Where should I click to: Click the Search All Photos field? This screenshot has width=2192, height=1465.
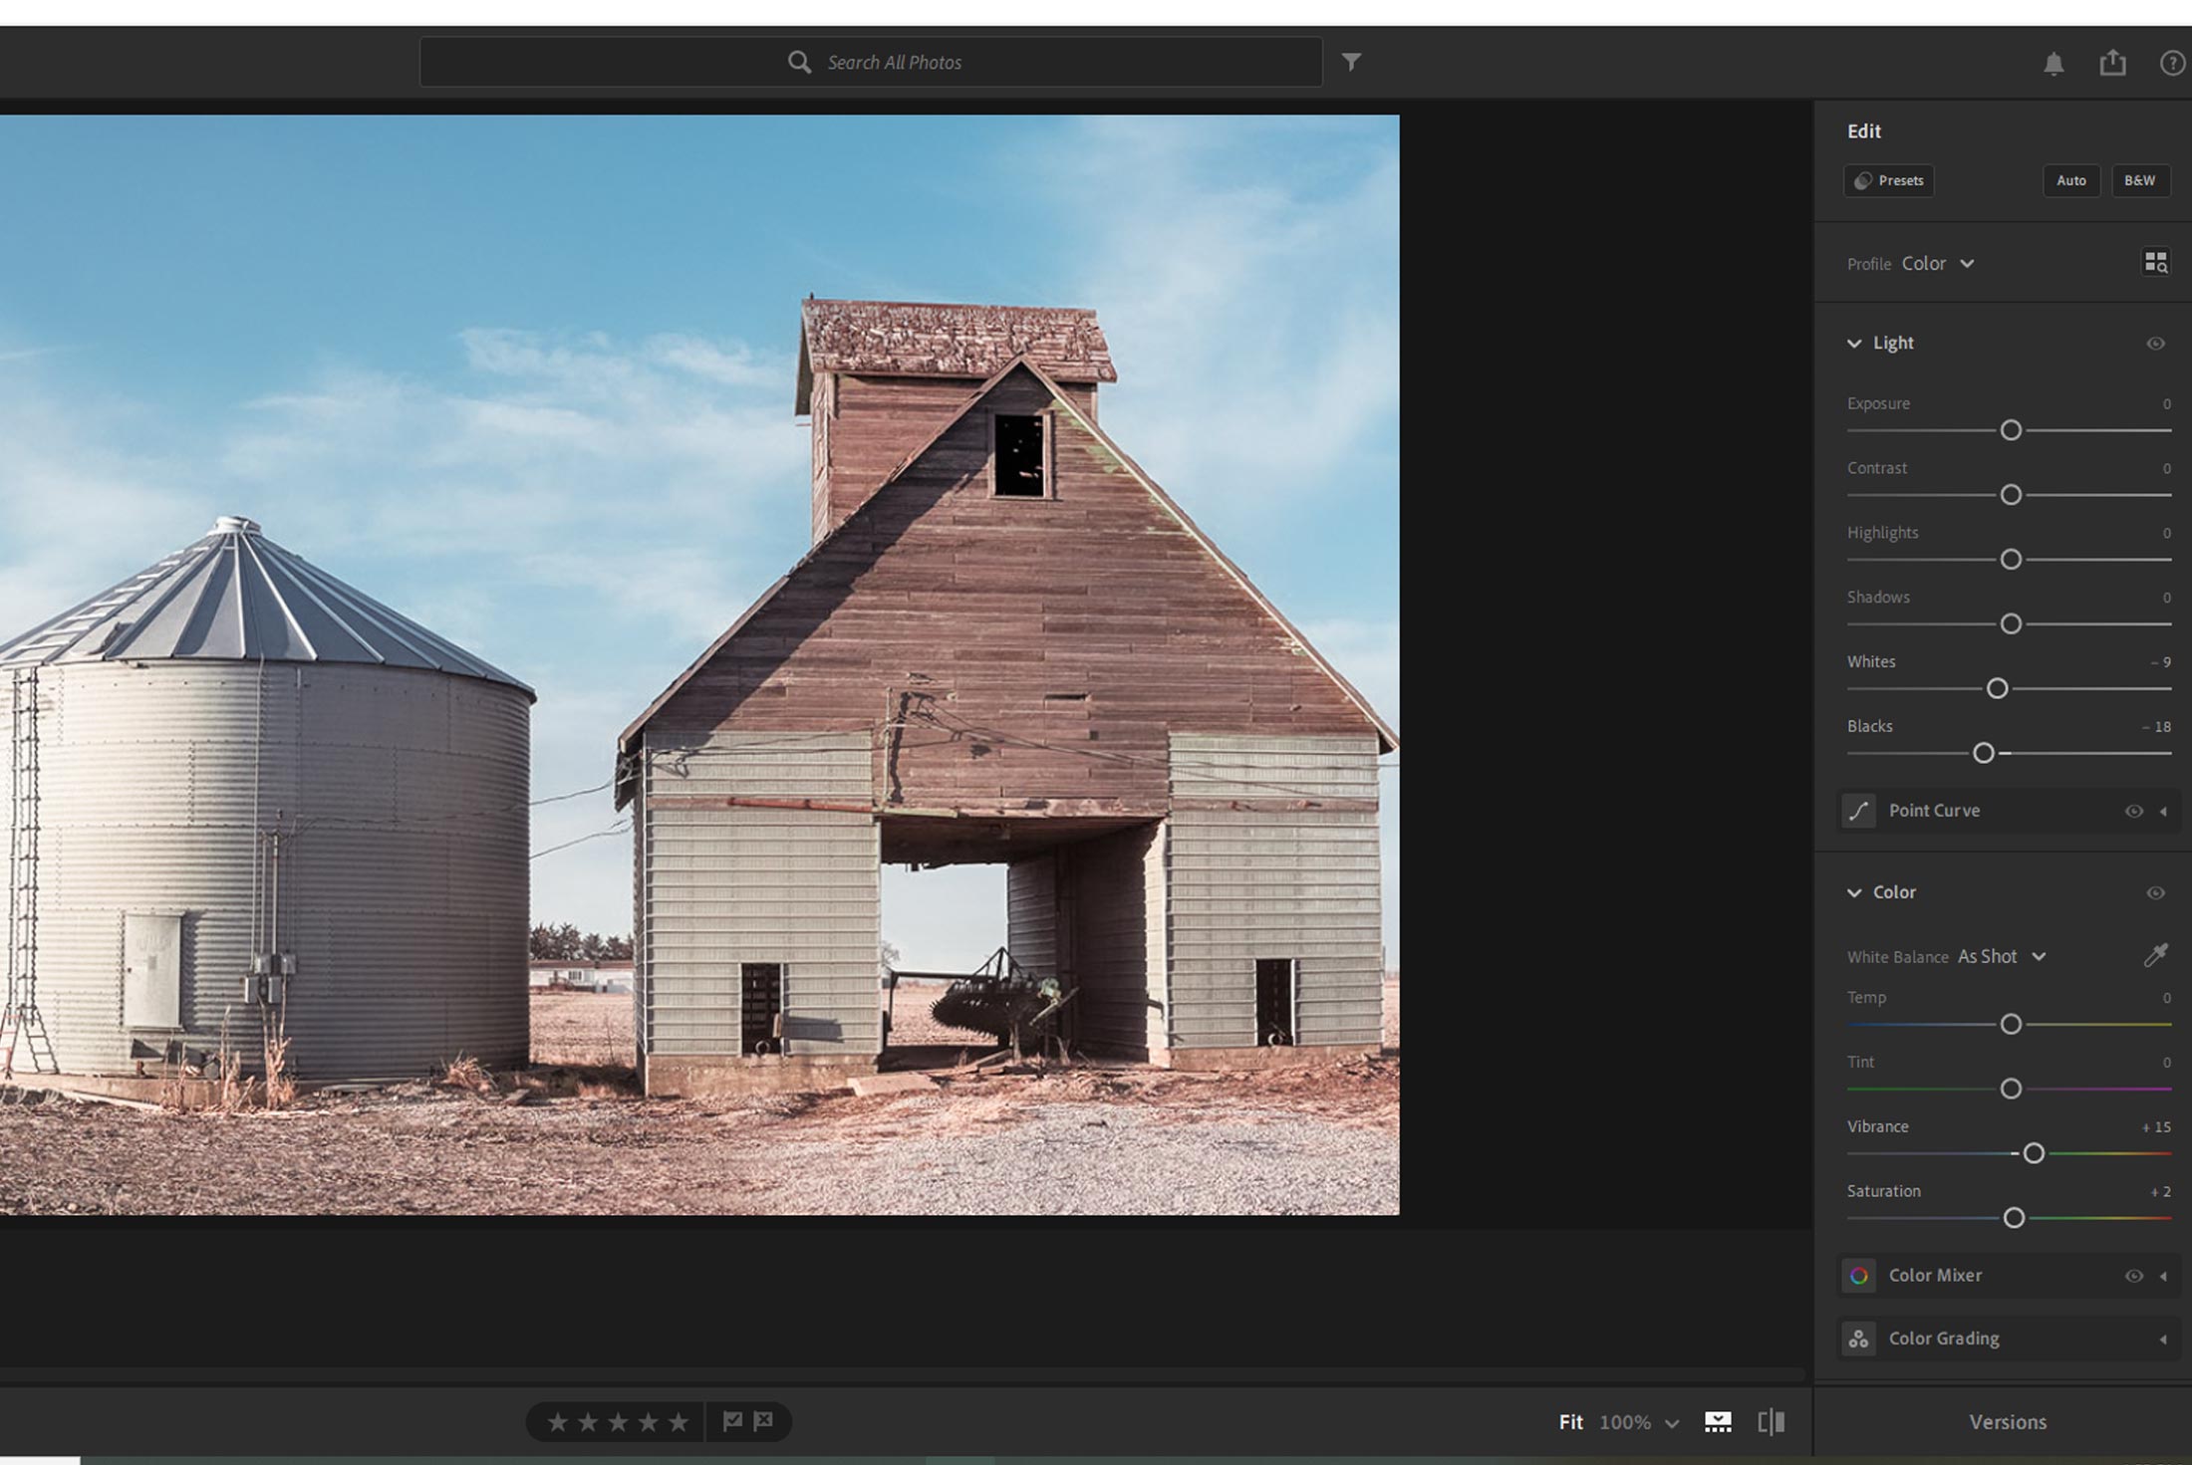point(873,61)
